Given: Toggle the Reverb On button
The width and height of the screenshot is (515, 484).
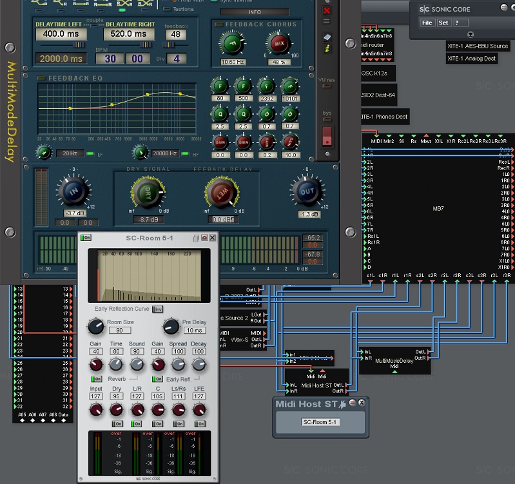Looking at the screenshot, I should point(96,379).
